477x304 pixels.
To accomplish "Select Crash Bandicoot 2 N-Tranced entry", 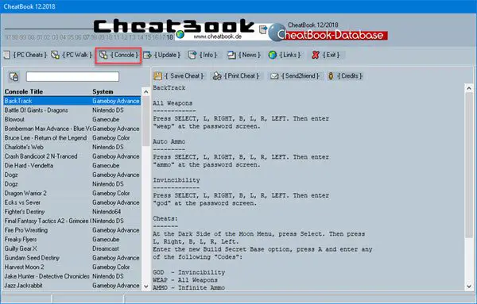I will 72,156.
